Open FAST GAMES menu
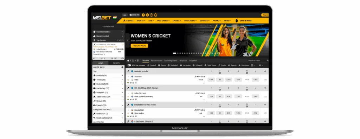The width and height of the screenshot is (360, 139). [x=163, y=21]
